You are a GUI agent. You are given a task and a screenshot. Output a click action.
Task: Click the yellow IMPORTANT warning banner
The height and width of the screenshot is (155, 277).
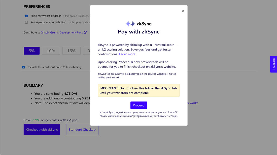point(139,90)
